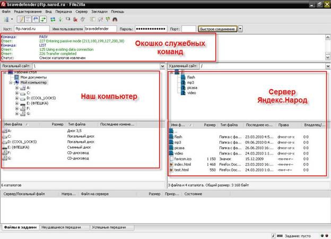The image size is (331, 239).
Task: Refresh the file and folder lists
Action: (x=53, y=20)
